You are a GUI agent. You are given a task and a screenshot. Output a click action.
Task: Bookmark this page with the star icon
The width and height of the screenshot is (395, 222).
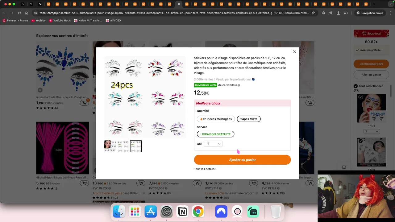pos(313,13)
